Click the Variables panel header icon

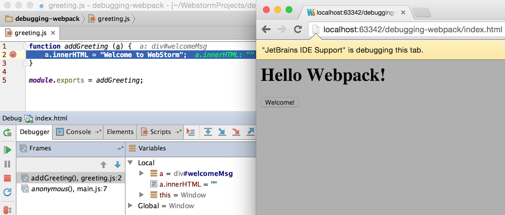(x=132, y=148)
